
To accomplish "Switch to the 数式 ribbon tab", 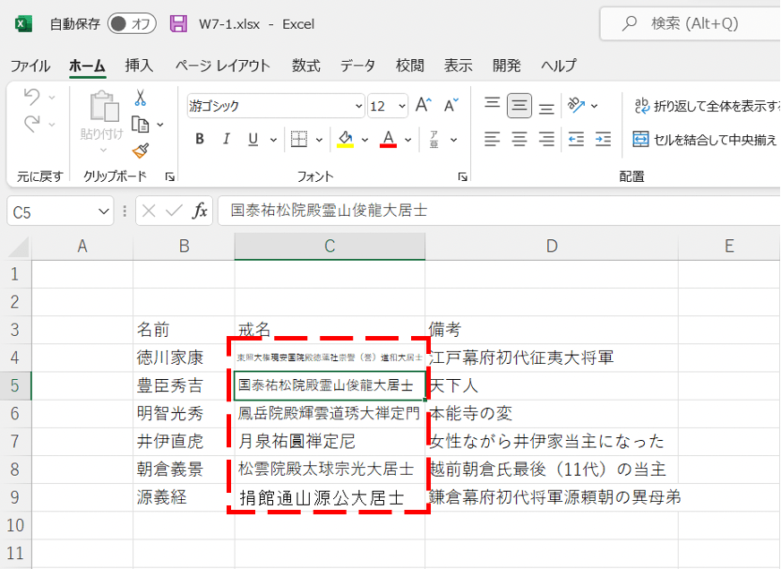I will point(305,65).
